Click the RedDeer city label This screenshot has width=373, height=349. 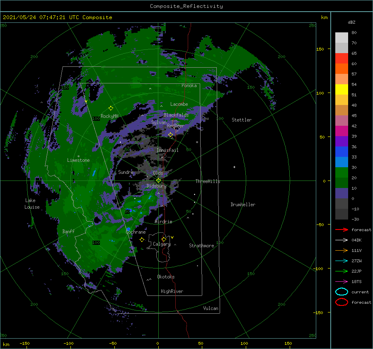[176, 126]
